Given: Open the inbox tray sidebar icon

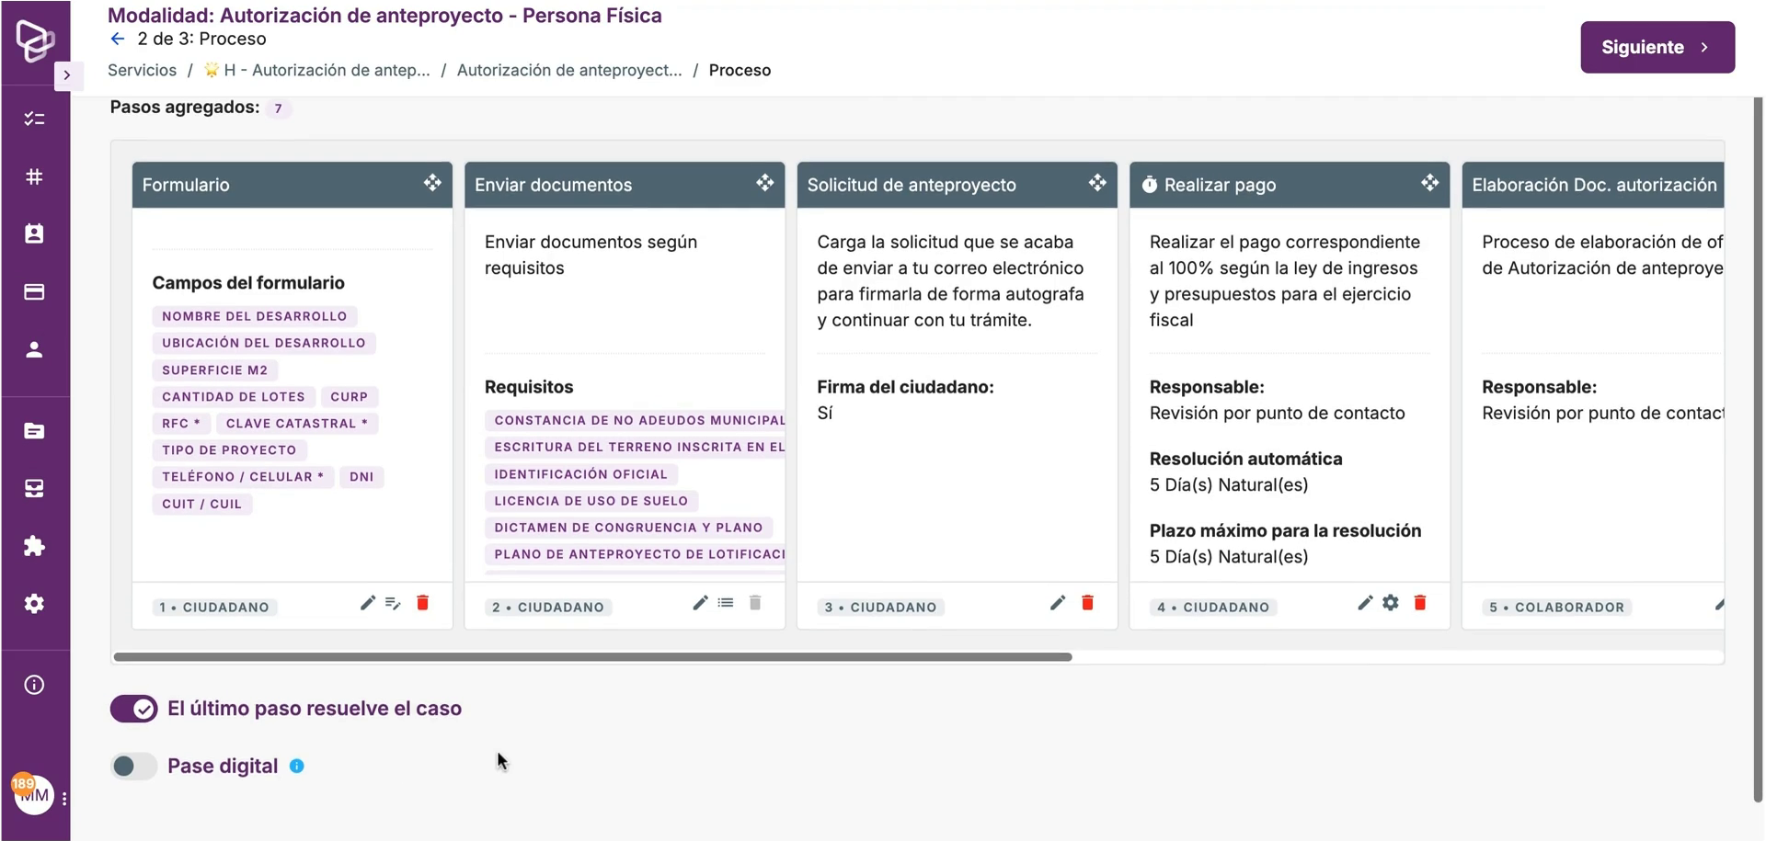Looking at the screenshot, I should click(34, 488).
